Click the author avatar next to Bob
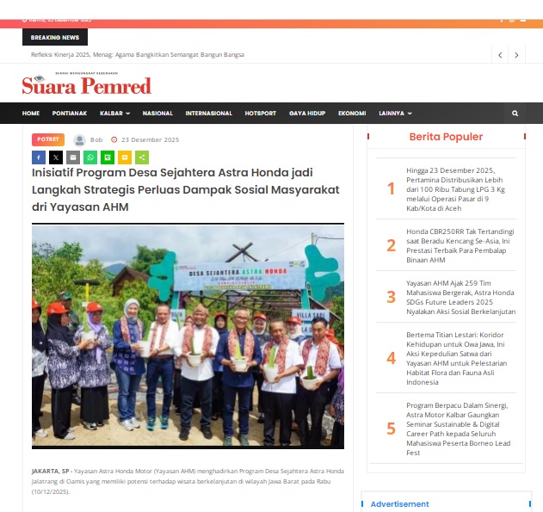The height and width of the screenshot is (512, 543). 80,140
